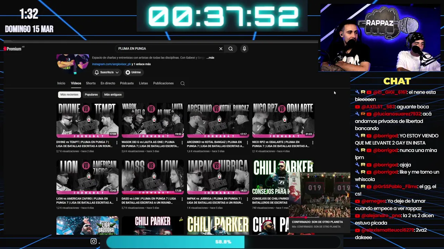Open the Inicio channel tab
Screen dimensions: 444x249
pos(61,83)
